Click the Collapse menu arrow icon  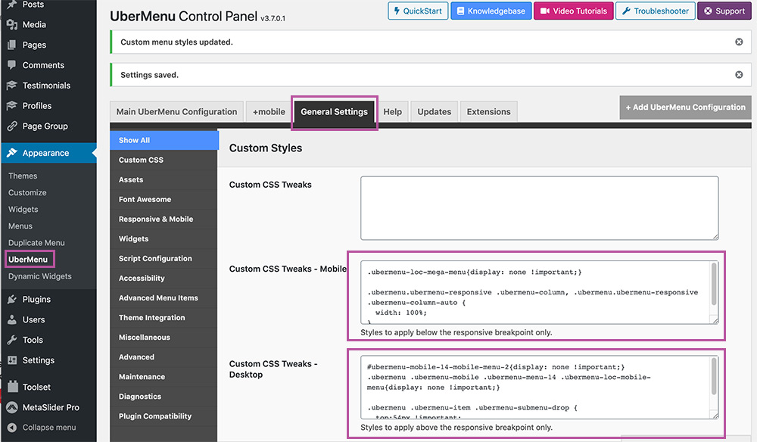[x=12, y=428]
